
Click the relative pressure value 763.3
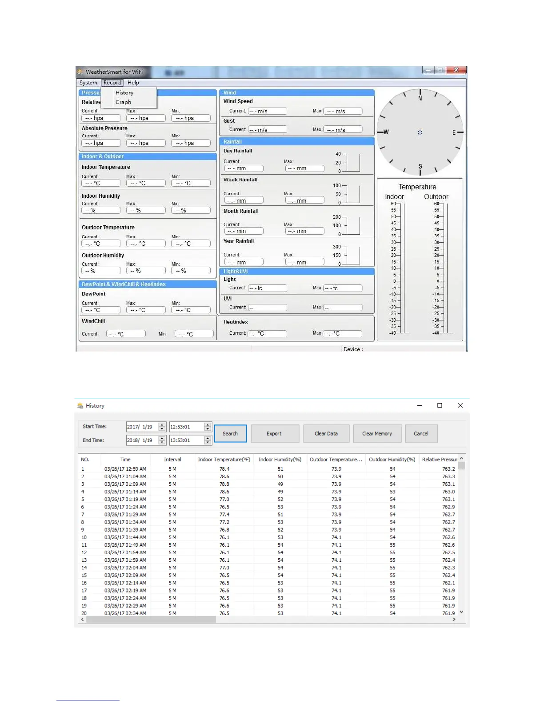(448, 476)
